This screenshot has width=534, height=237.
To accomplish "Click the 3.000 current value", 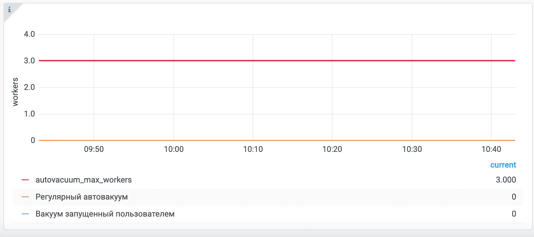I will pos(506,180).
